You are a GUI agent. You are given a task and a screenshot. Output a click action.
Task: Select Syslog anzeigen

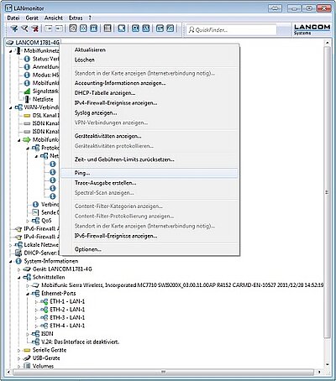(x=150, y=112)
